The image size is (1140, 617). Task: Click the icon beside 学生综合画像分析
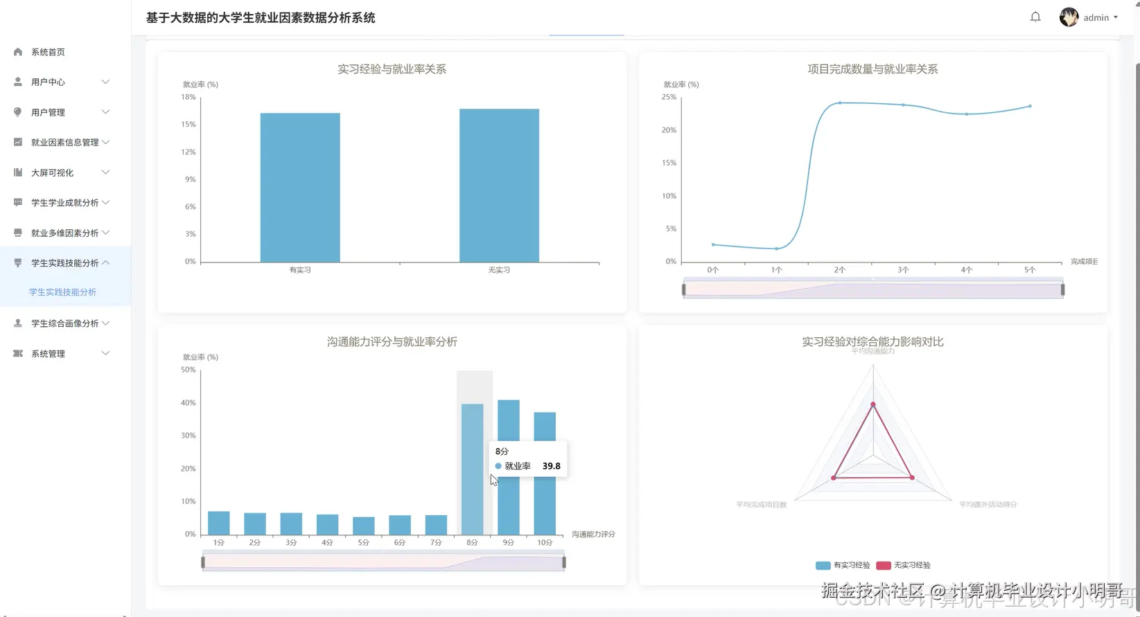click(x=18, y=323)
